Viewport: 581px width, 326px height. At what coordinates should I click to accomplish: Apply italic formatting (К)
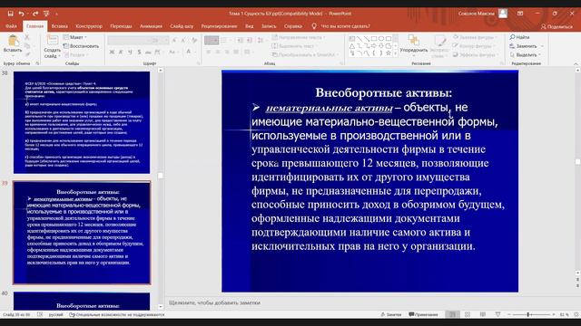point(121,53)
